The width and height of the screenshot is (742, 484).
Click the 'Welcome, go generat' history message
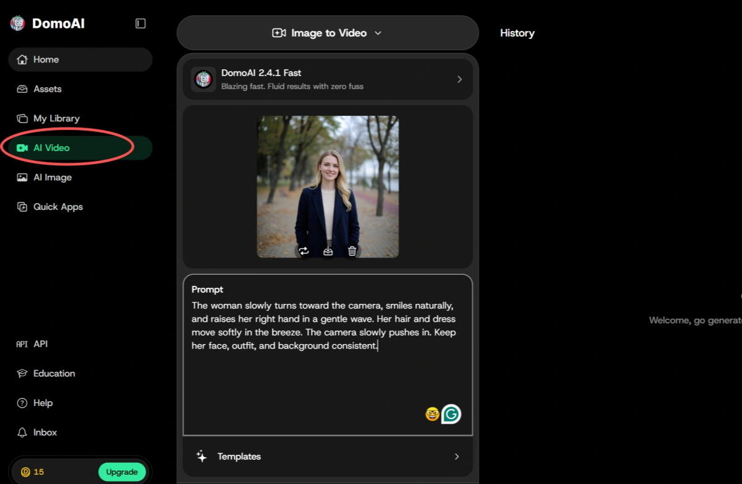[696, 321]
